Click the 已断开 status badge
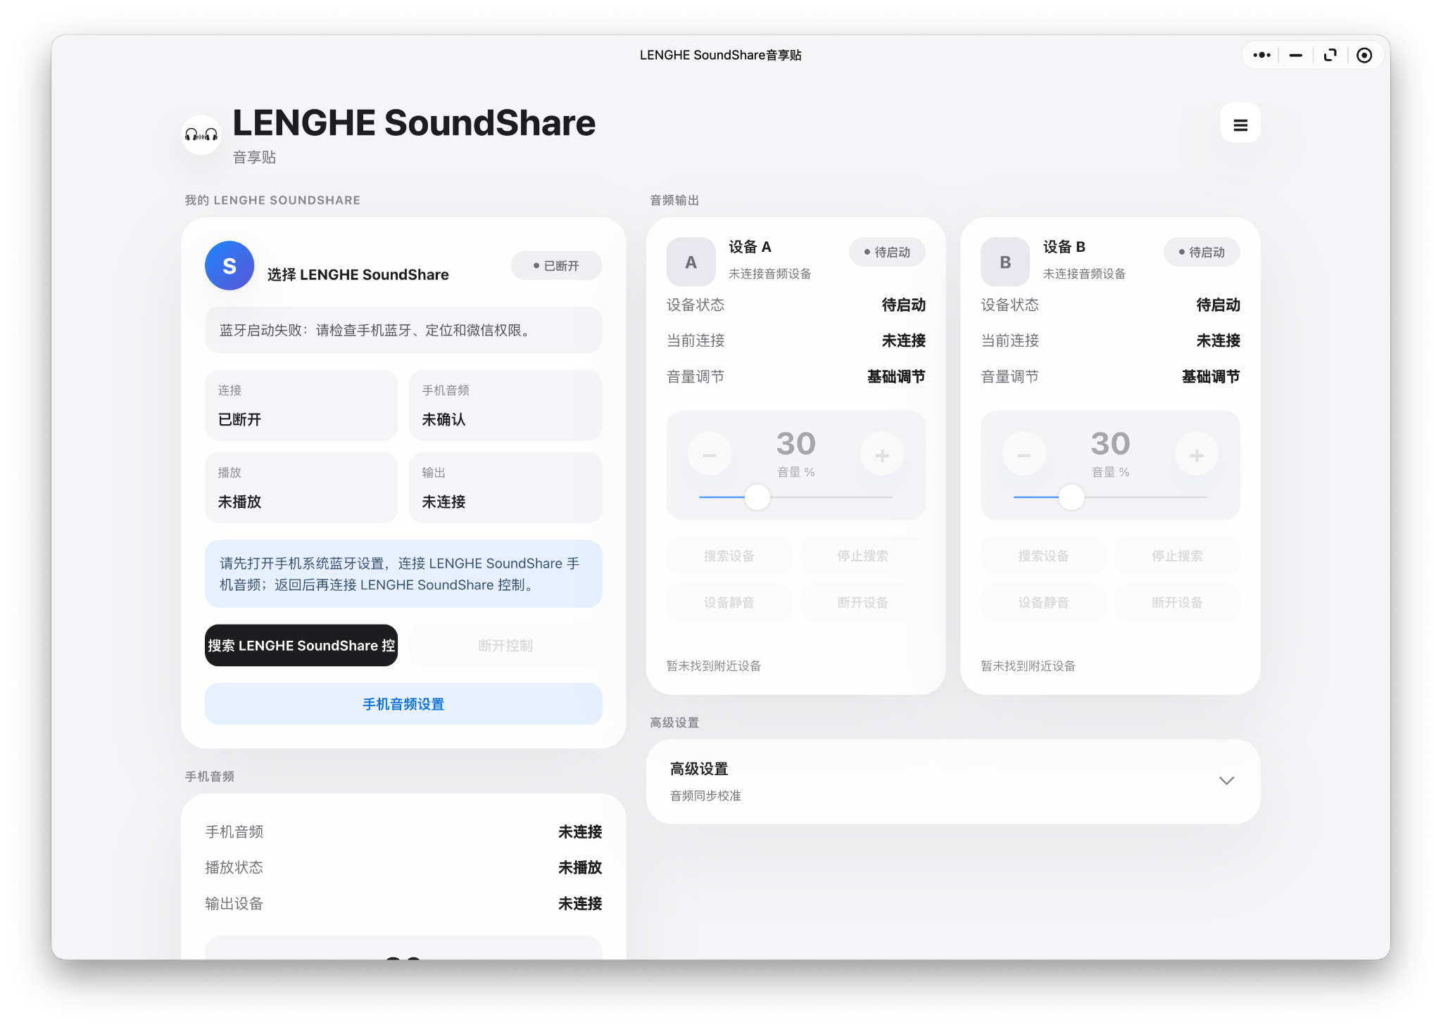The width and height of the screenshot is (1441, 1027). coord(556,266)
